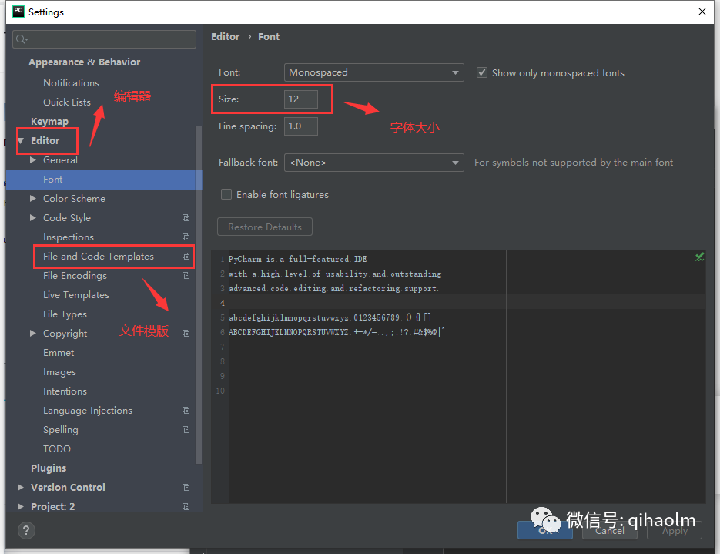Click preview line 'PyCharm is a full-featured IDE'
720x554 pixels.
coord(297,259)
